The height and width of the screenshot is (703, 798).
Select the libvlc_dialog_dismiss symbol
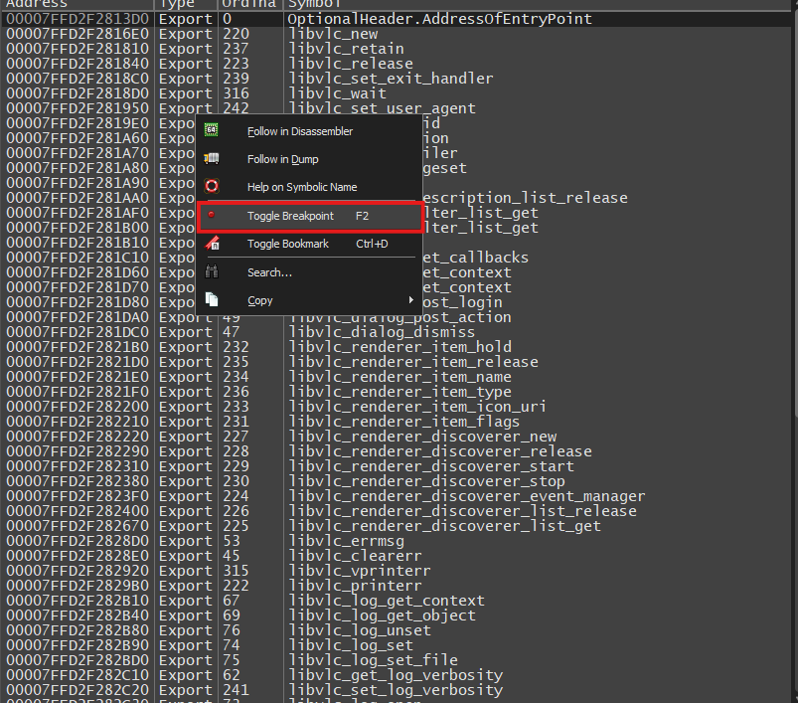(382, 332)
